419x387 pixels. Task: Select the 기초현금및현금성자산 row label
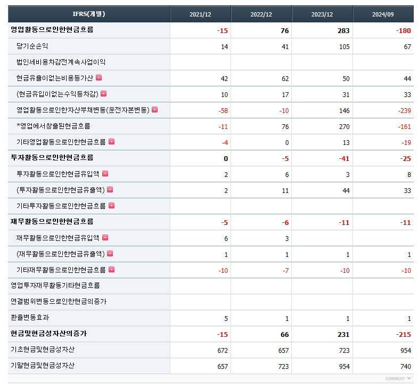pos(43,350)
